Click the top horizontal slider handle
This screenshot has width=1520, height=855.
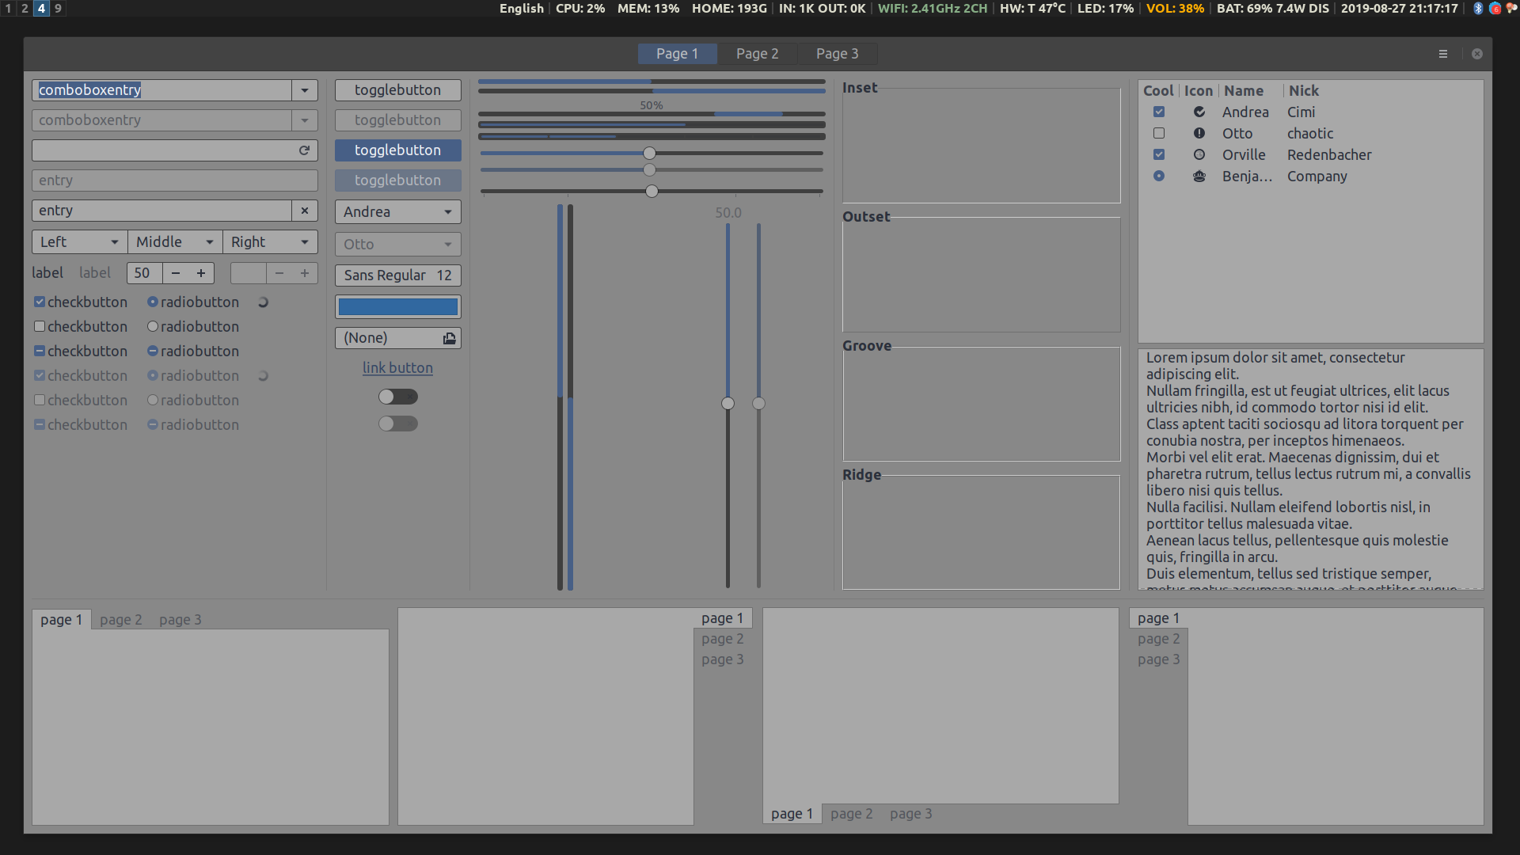649,154
